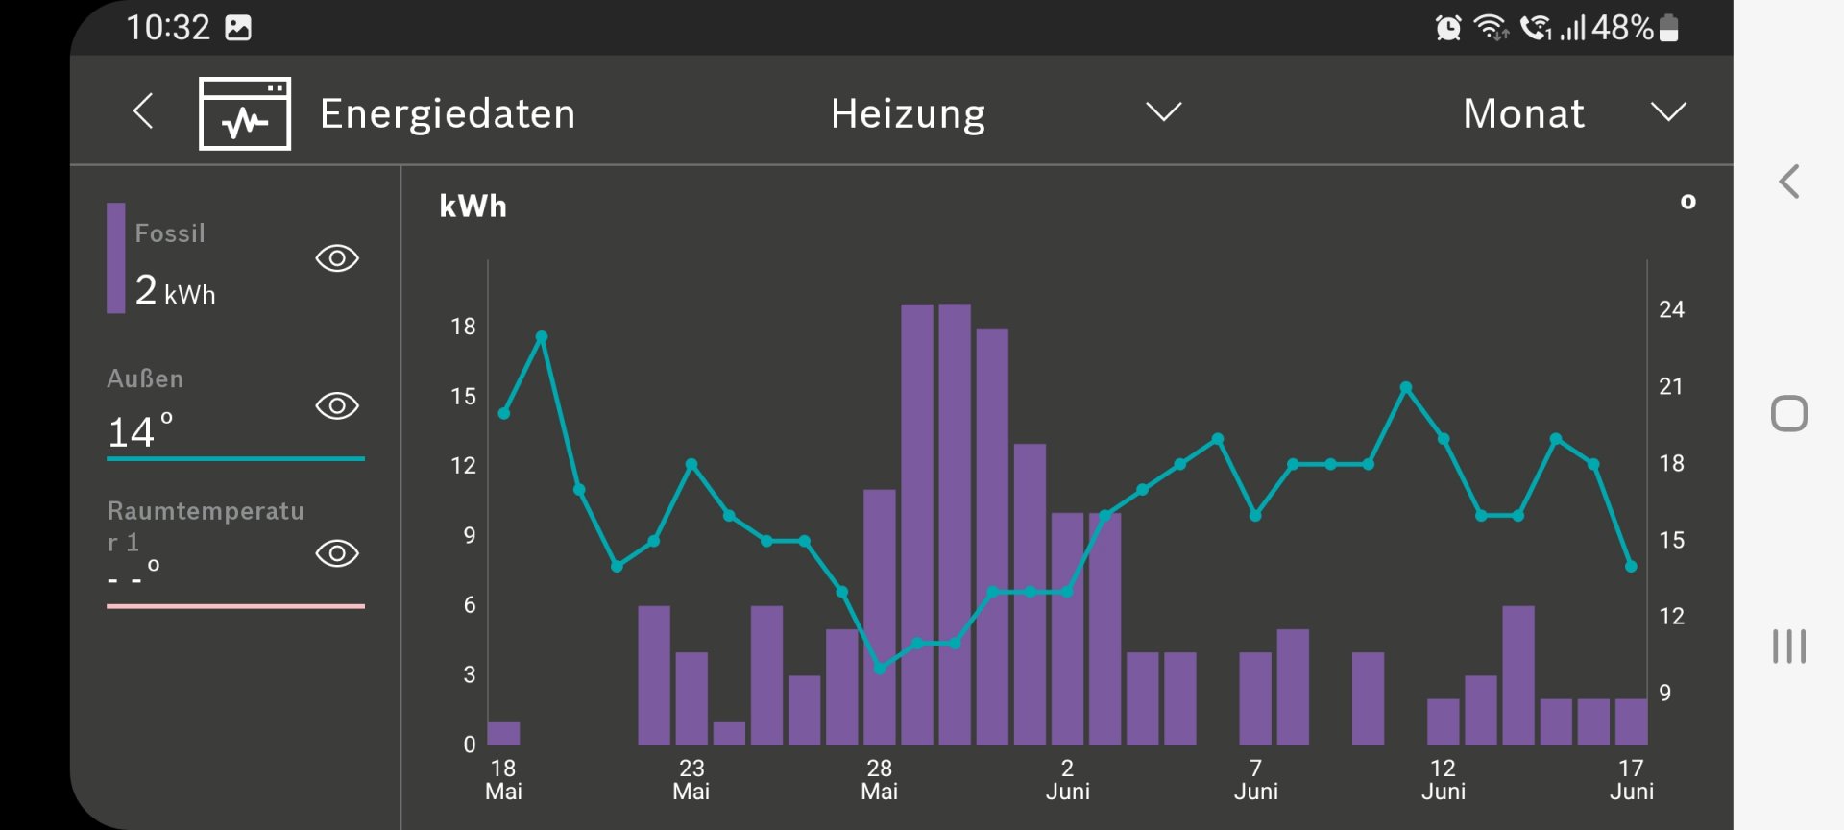The width and height of the screenshot is (1844, 830).
Task: Tap the alarm clock status icon
Action: coord(1447,28)
